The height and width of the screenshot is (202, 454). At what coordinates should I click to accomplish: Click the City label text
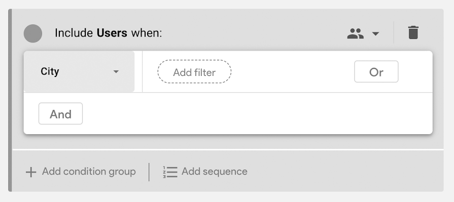click(50, 71)
